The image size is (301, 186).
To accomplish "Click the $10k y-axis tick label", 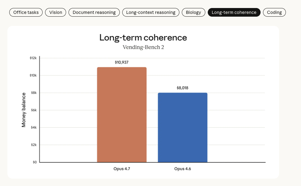I will [33, 75].
